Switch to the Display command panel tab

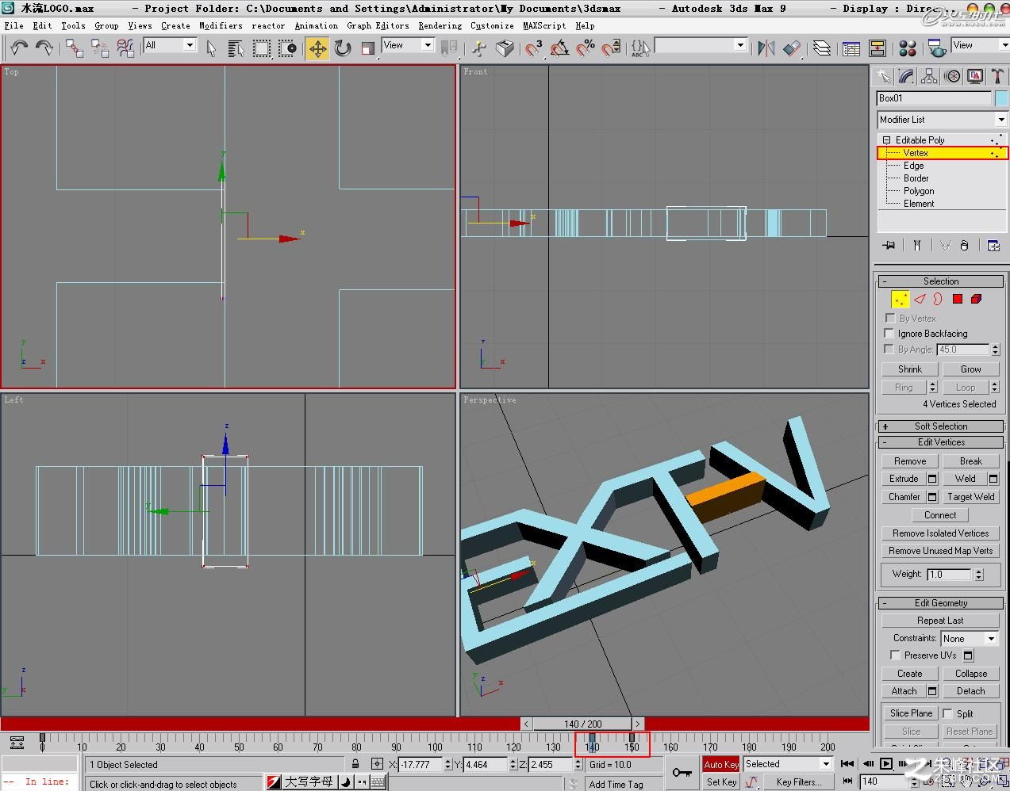(x=975, y=76)
